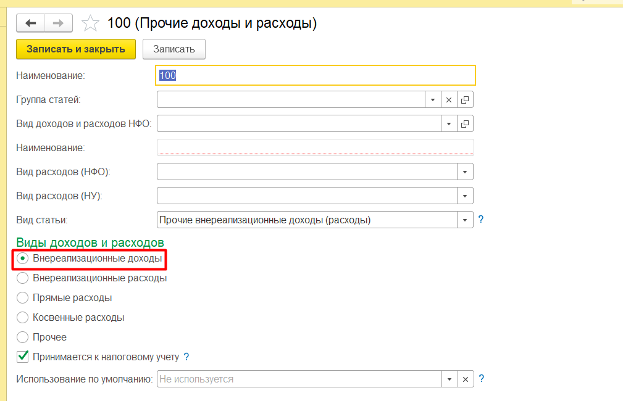This screenshot has height=401, width=623.
Task: Uncheck Принимается к налоговому учету checkbox
Action: 22,357
